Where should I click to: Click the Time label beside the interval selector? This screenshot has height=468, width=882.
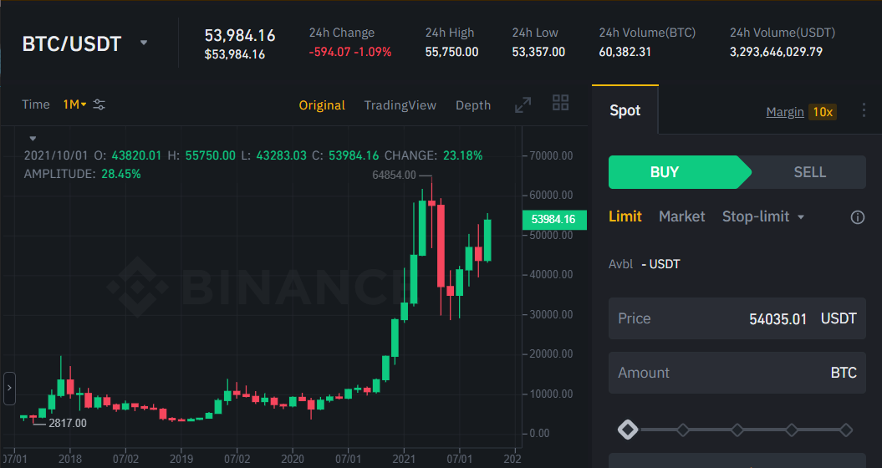35,104
